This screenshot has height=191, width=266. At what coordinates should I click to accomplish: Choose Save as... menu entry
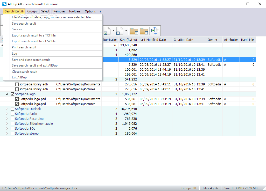53,29
